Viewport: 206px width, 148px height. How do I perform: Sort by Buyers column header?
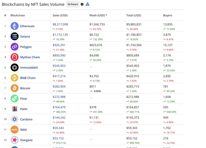click(x=168, y=15)
